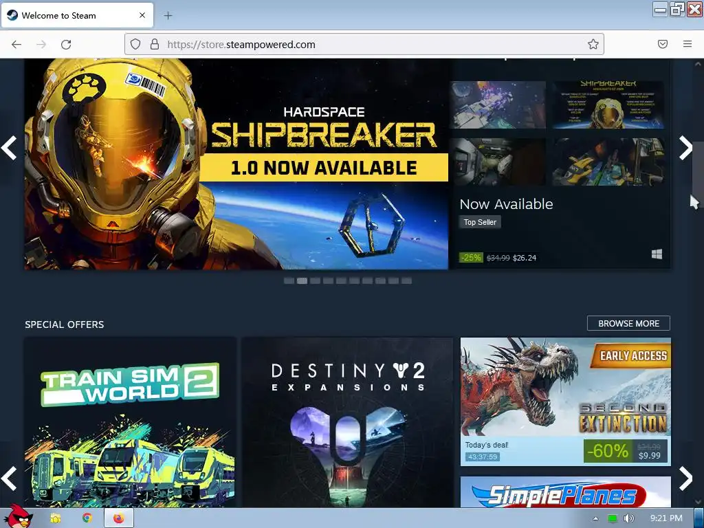Select the sixth carousel page dot

click(x=354, y=281)
